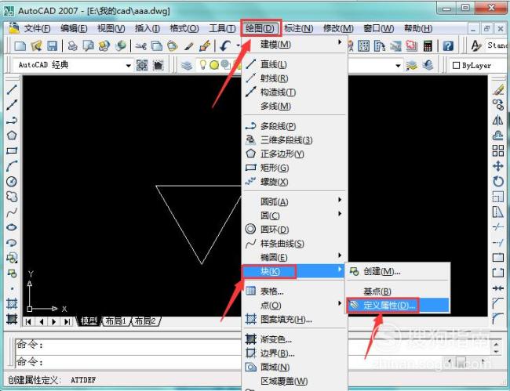Select the Construction Line tool in left toolbar
510x391 pixels.
coord(12,104)
